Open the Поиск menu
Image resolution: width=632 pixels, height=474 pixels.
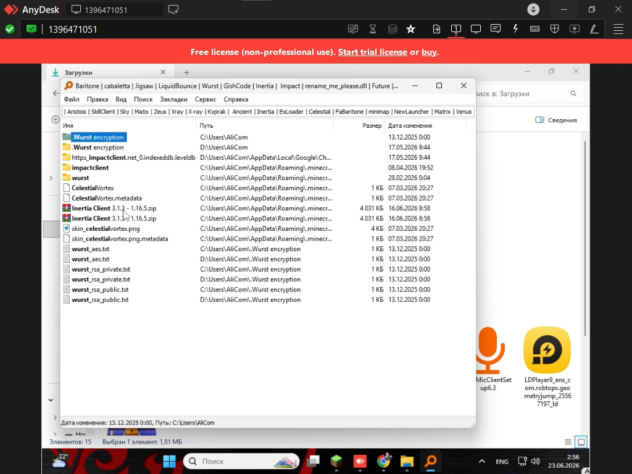143,99
